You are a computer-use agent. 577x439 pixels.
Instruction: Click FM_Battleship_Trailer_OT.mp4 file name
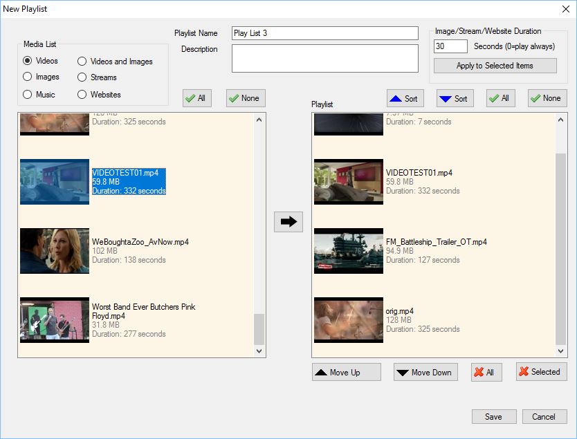pyautogui.click(x=437, y=242)
